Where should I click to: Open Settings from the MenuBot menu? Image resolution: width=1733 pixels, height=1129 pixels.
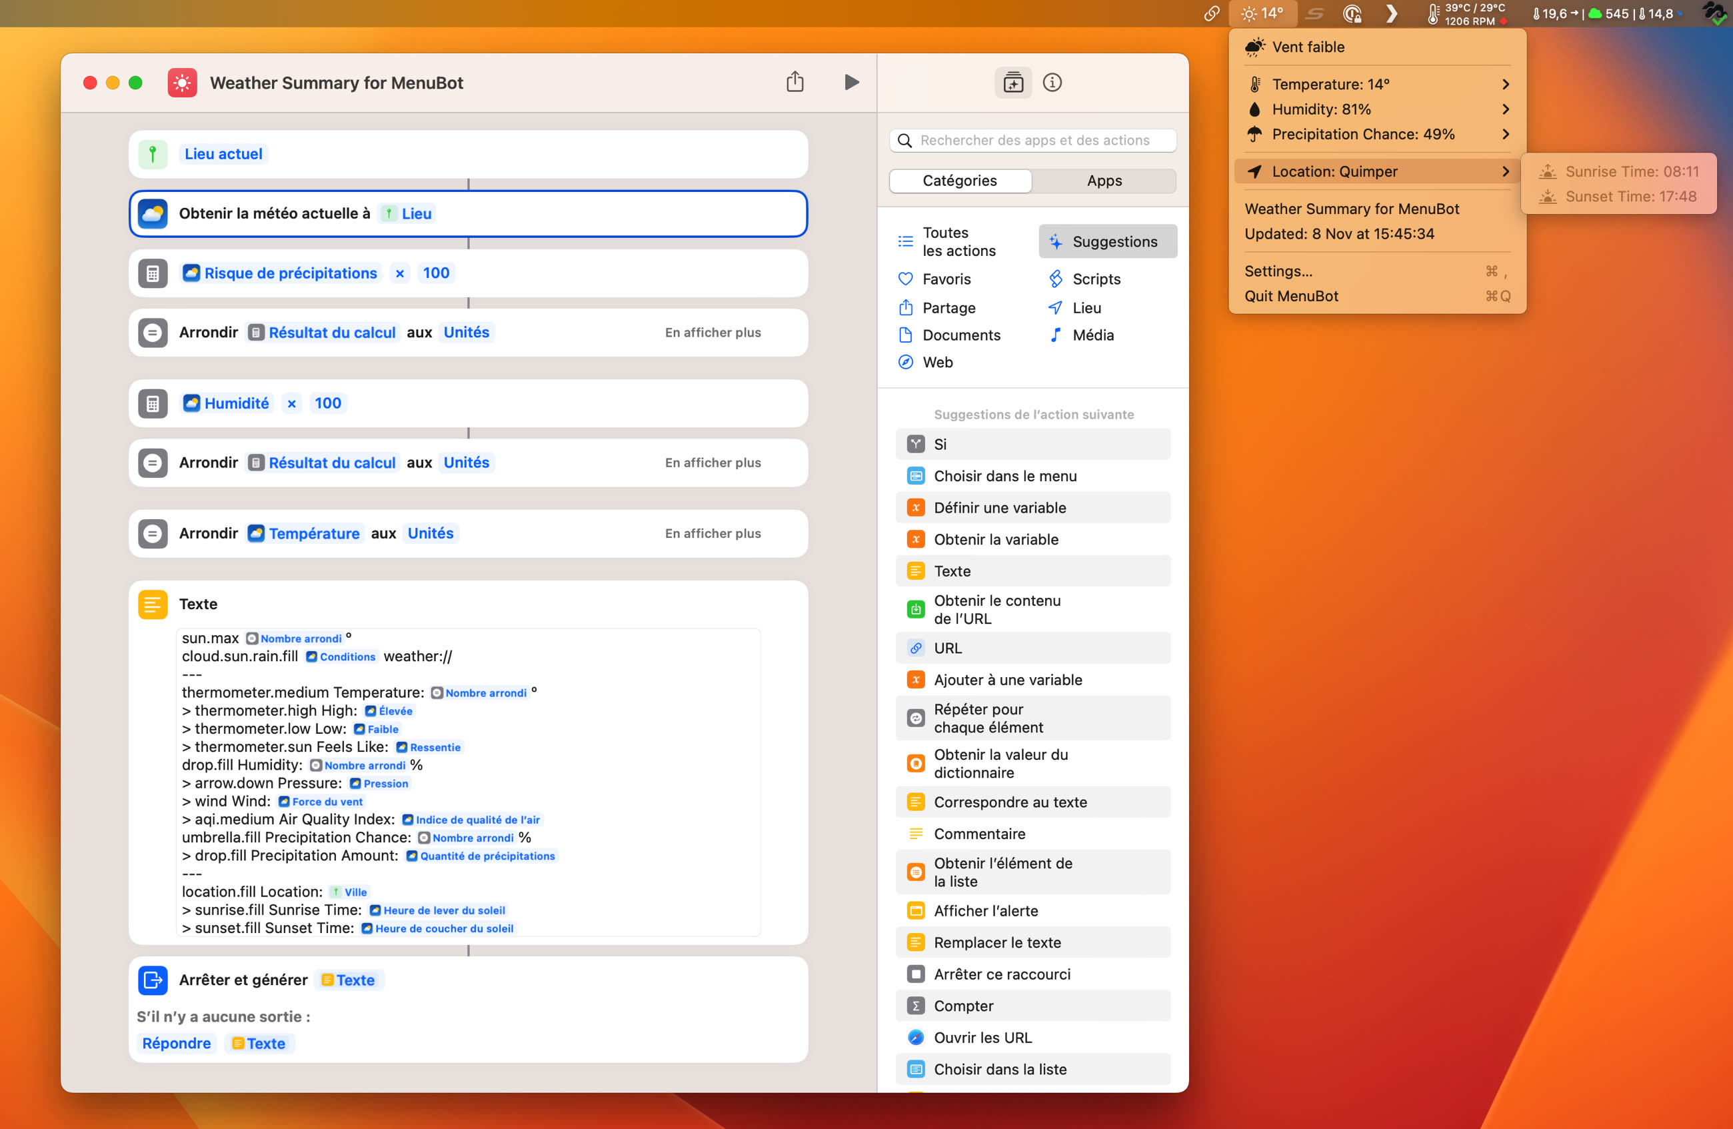pos(1279,271)
